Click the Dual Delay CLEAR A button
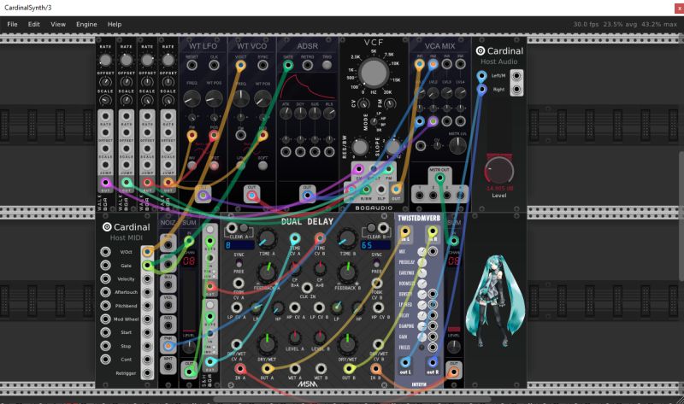Image resolution: width=684 pixels, height=404 pixels. pos(244,228)
